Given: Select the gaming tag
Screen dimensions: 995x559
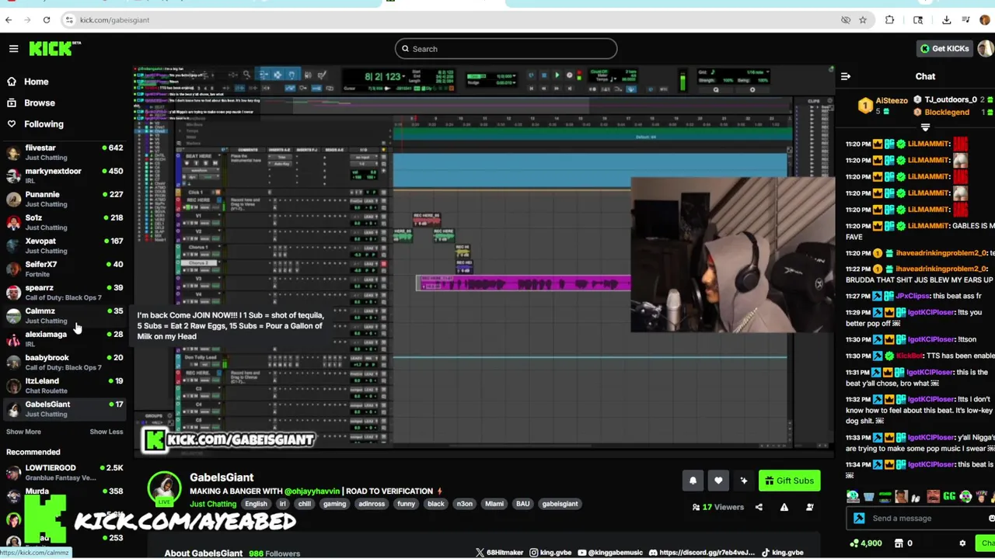Looking at the screenshot, I should point(334,504).
